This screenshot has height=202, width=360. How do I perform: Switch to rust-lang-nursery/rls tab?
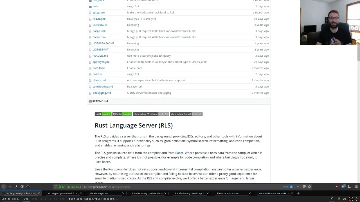point(21,193)
